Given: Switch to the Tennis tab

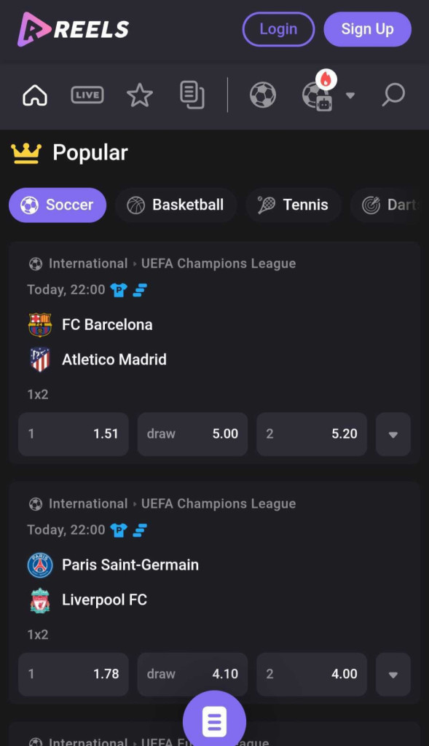Looking at the screenshot, I should pyautogui.click(x=294, y=205).
